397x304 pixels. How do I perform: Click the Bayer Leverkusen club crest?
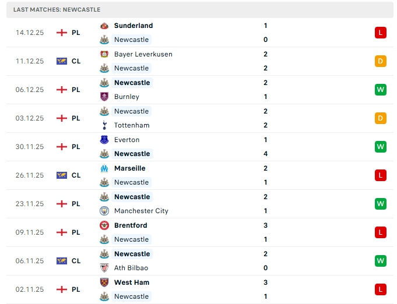[104, 54]
